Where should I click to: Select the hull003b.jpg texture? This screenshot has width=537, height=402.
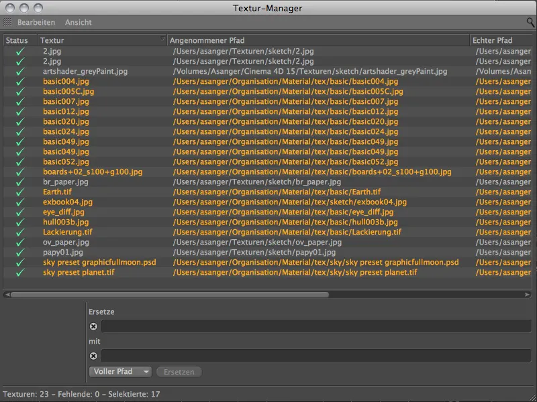(x=66, y=222)
